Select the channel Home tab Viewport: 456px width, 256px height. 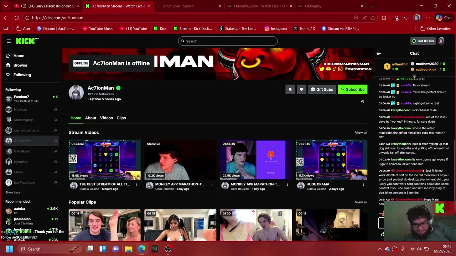tap(76, 118)
